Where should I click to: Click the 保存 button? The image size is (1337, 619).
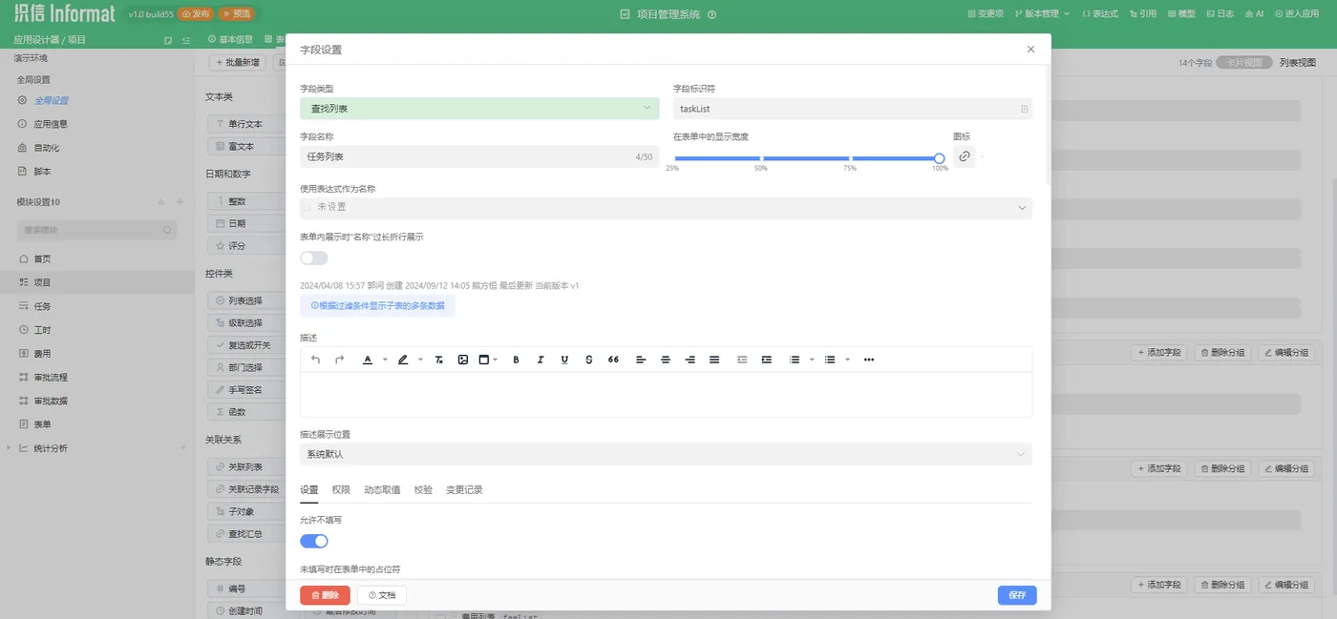pos(1017,595)
